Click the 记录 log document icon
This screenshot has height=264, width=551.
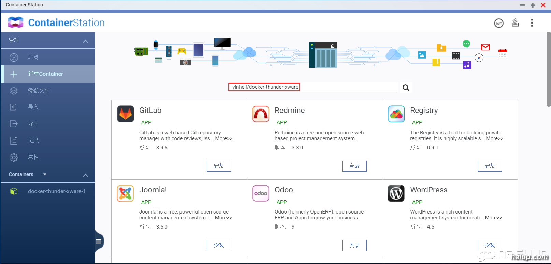click(x=14, y=141)
